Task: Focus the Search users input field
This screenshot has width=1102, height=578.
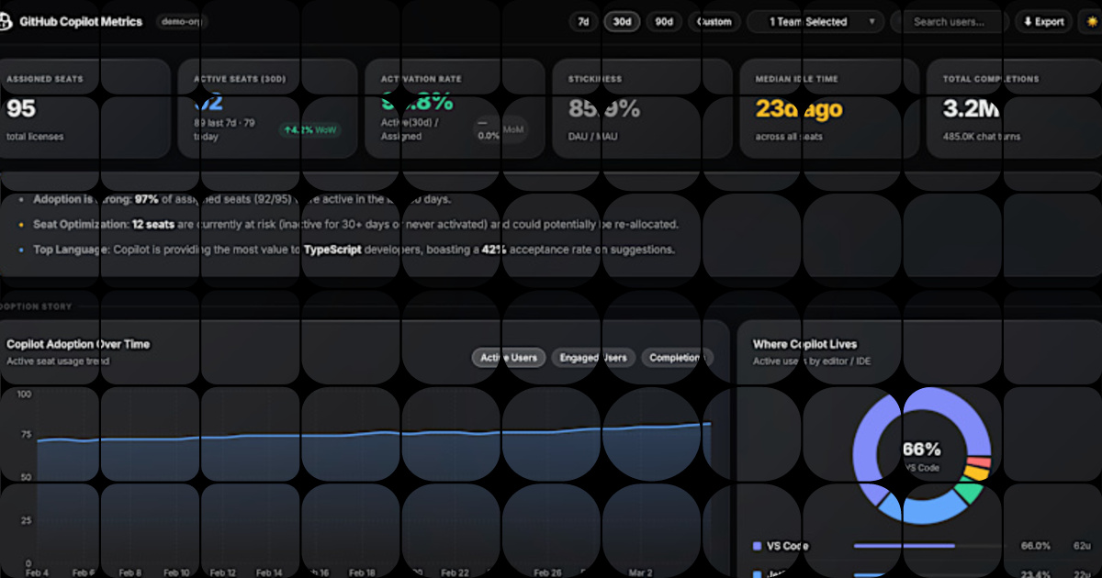Action: click(950, 21)
